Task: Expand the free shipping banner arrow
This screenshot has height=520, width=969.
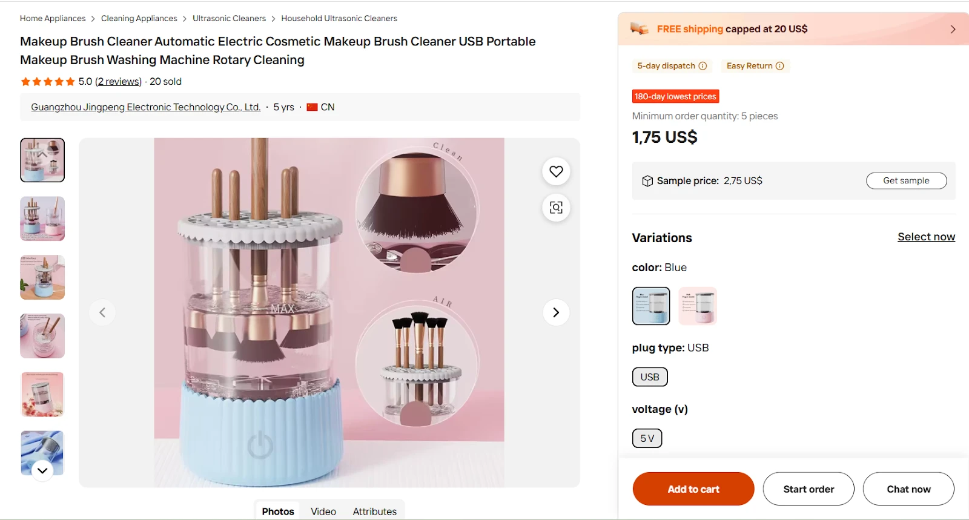Action: click(x=953, y=29)
